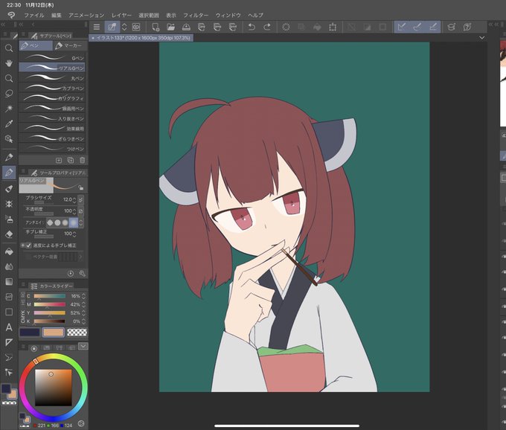This screenshot has height=430, width=506.
Task: Delete sub tool with trash icon
Action: 83,161
